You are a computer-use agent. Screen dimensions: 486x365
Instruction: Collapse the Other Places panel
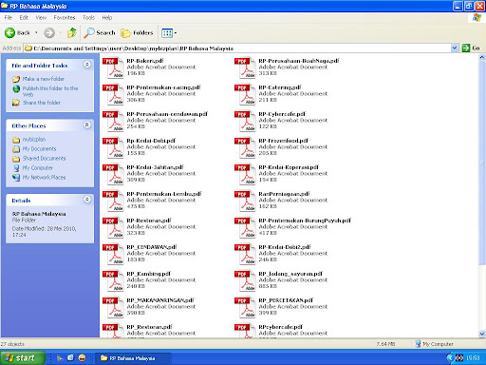click(x=87, y=125)
